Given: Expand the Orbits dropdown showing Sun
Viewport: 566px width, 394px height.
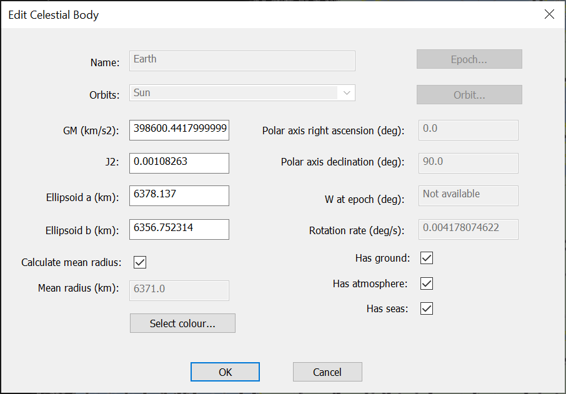Looking at the screenshot, I should [x=346, y=93].
